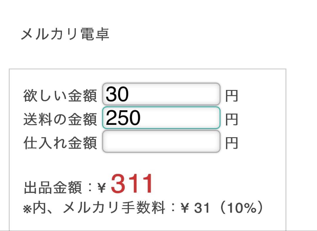Click the メルカリ手数料 fee note text
Viewport: 317px width, 231px height.
pos(114,207)
